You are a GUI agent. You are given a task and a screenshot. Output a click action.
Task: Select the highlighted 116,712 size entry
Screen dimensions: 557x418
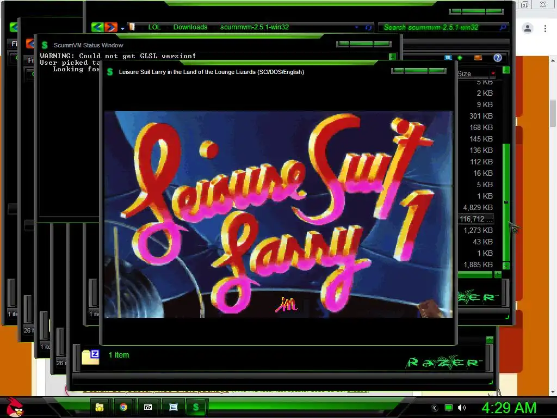tap(476, 219)
